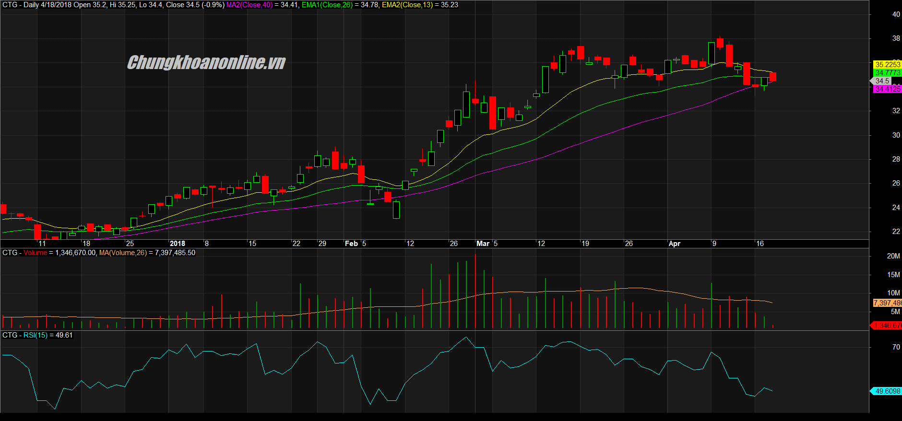902x421 pixels.
Task: Click the EMA2(Close,13) indicator label
Action: pos(407,5)
